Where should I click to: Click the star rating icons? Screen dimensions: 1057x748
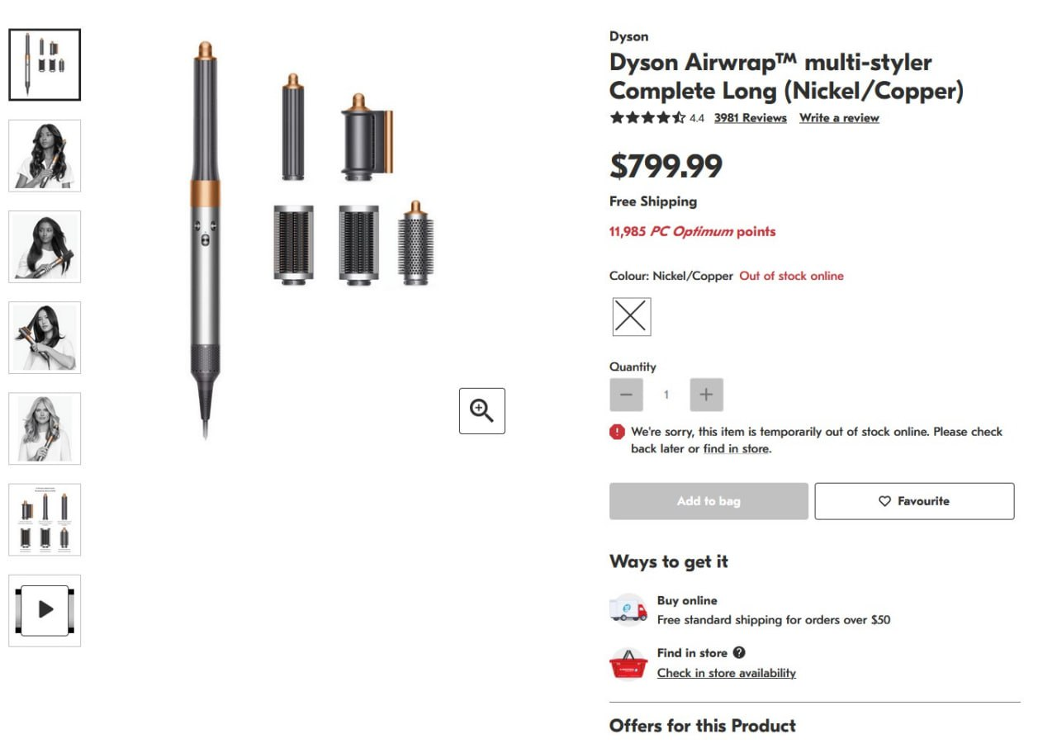click(x=647, y=118)
